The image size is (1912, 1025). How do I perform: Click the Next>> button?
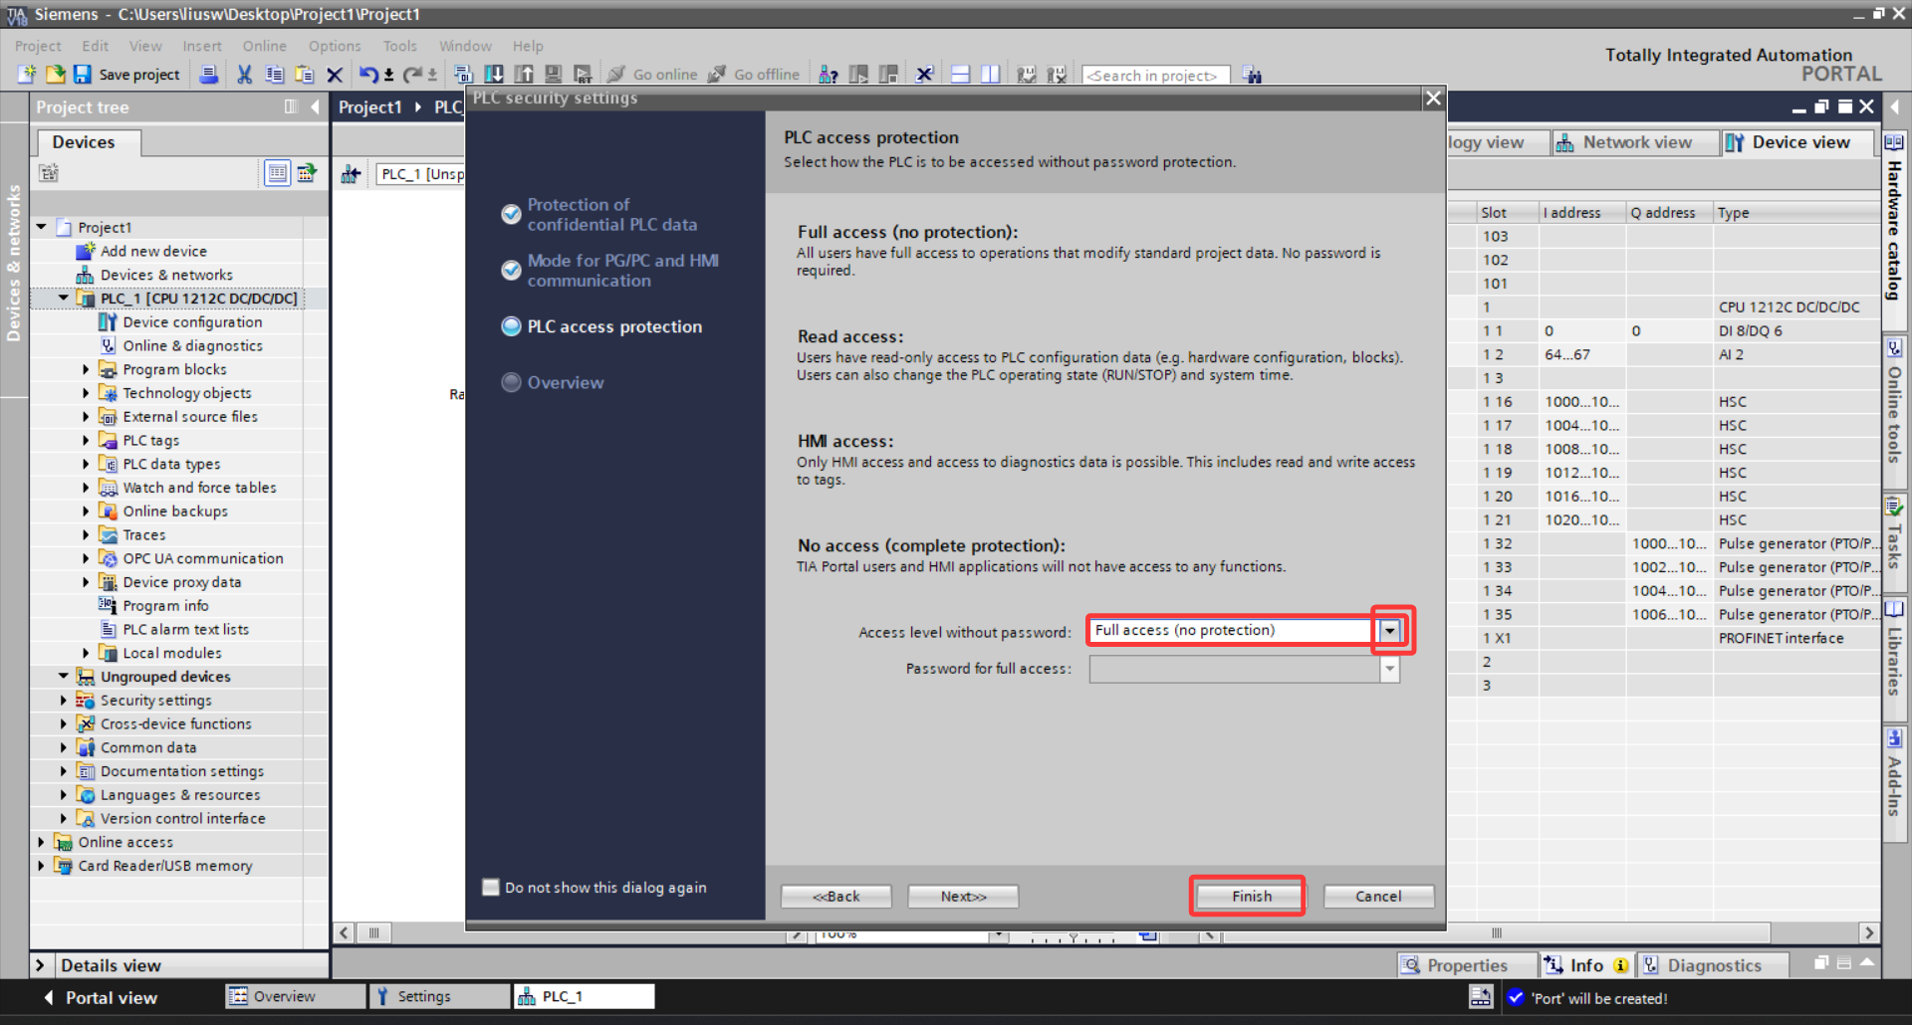(963, 896)
